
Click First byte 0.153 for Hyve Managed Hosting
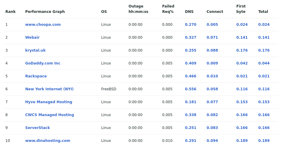pyautogui.click(x=242, y=102)
